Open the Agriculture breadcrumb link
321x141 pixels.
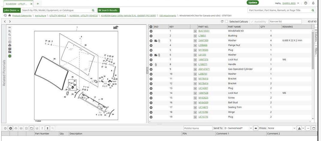(x=40, y=16)
